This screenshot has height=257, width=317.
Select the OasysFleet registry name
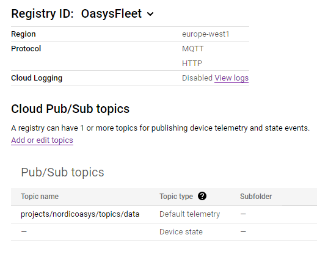coord(111,13)
